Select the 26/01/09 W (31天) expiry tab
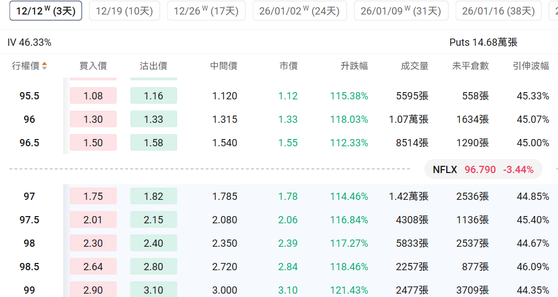The height and width of the screenshot is (297, 558). pyautogui.click(x=400, y=11)
